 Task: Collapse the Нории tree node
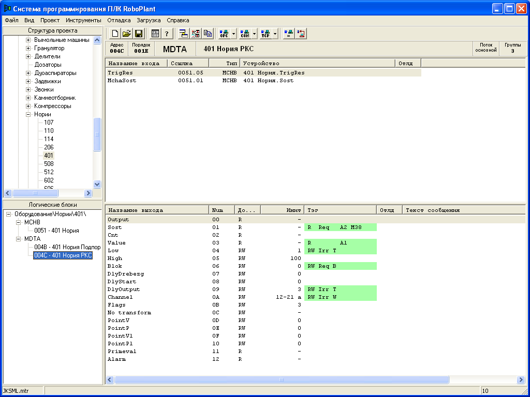pyautogui.click(x=29, y=114)
